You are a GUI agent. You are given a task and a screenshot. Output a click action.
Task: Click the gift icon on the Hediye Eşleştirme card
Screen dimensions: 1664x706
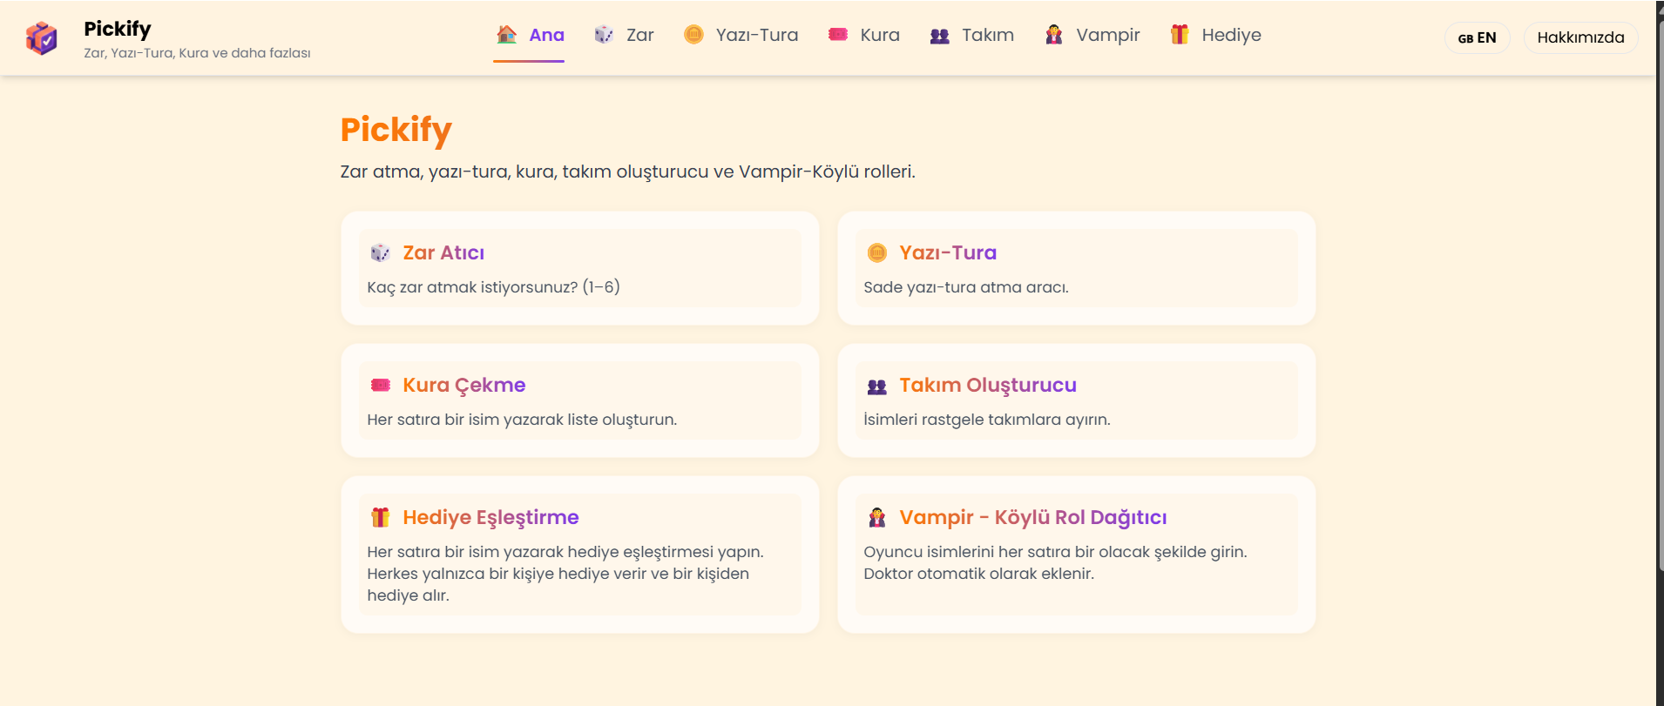pyautogui.click(x=381, y=517)
